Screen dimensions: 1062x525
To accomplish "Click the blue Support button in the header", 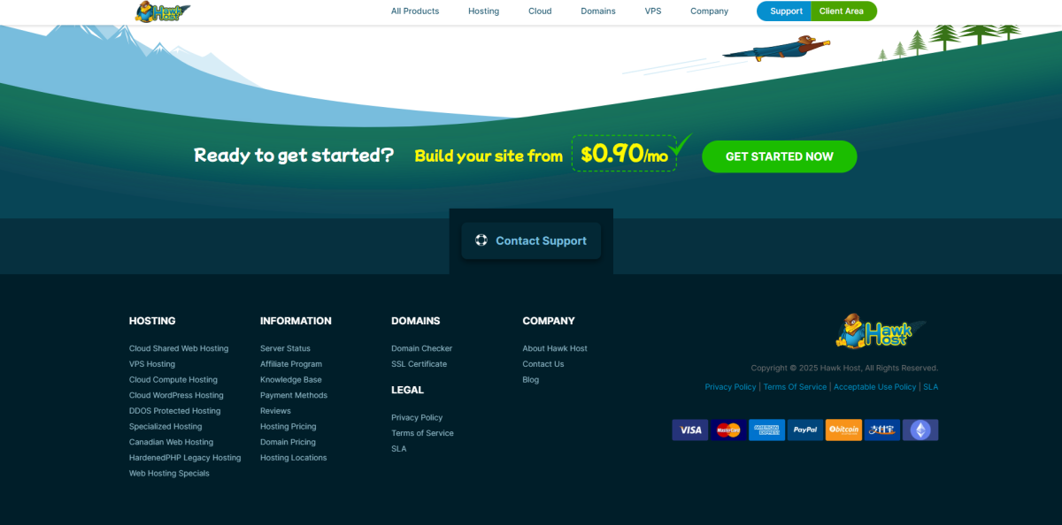I will pyautogui.click(x=785, y=11).
